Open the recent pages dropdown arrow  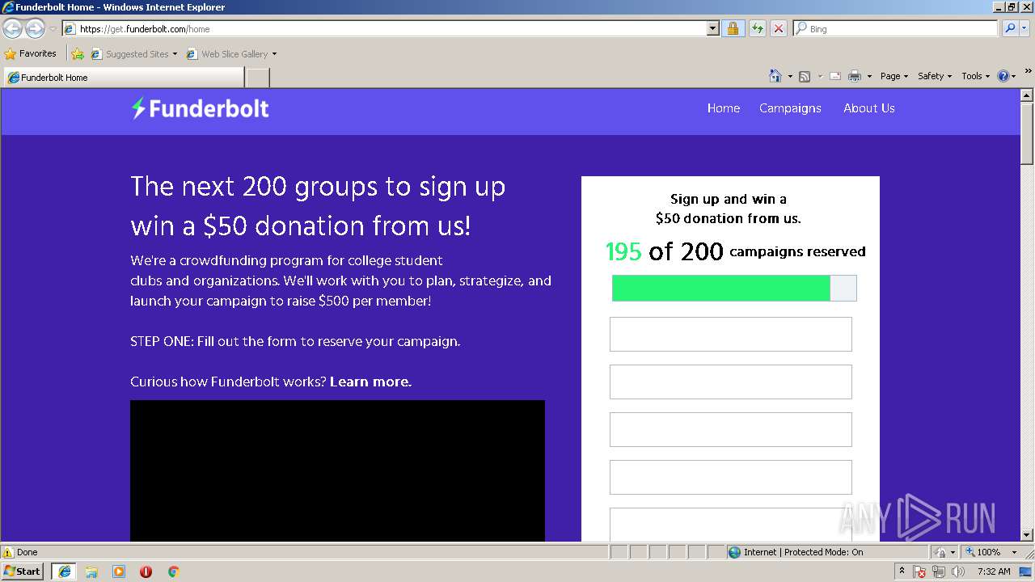pos(53,29)
